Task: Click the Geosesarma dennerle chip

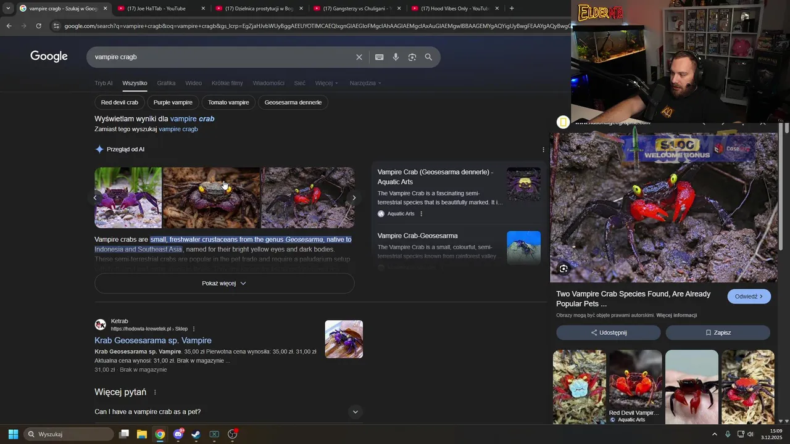Action: (293, 102)
